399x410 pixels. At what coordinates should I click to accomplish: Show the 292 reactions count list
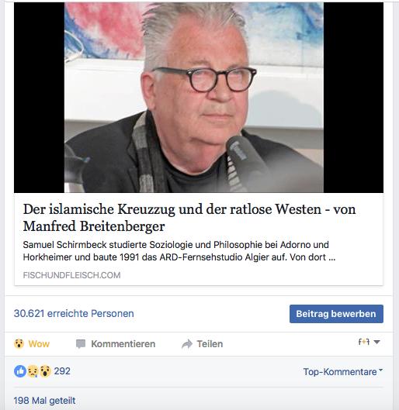click(62, 371)
